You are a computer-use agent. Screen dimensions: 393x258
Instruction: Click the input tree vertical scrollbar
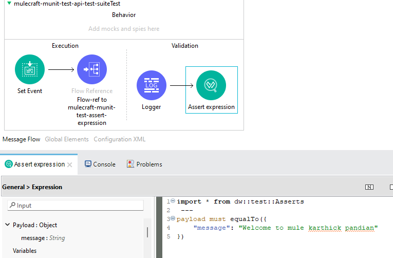(148, 232)
